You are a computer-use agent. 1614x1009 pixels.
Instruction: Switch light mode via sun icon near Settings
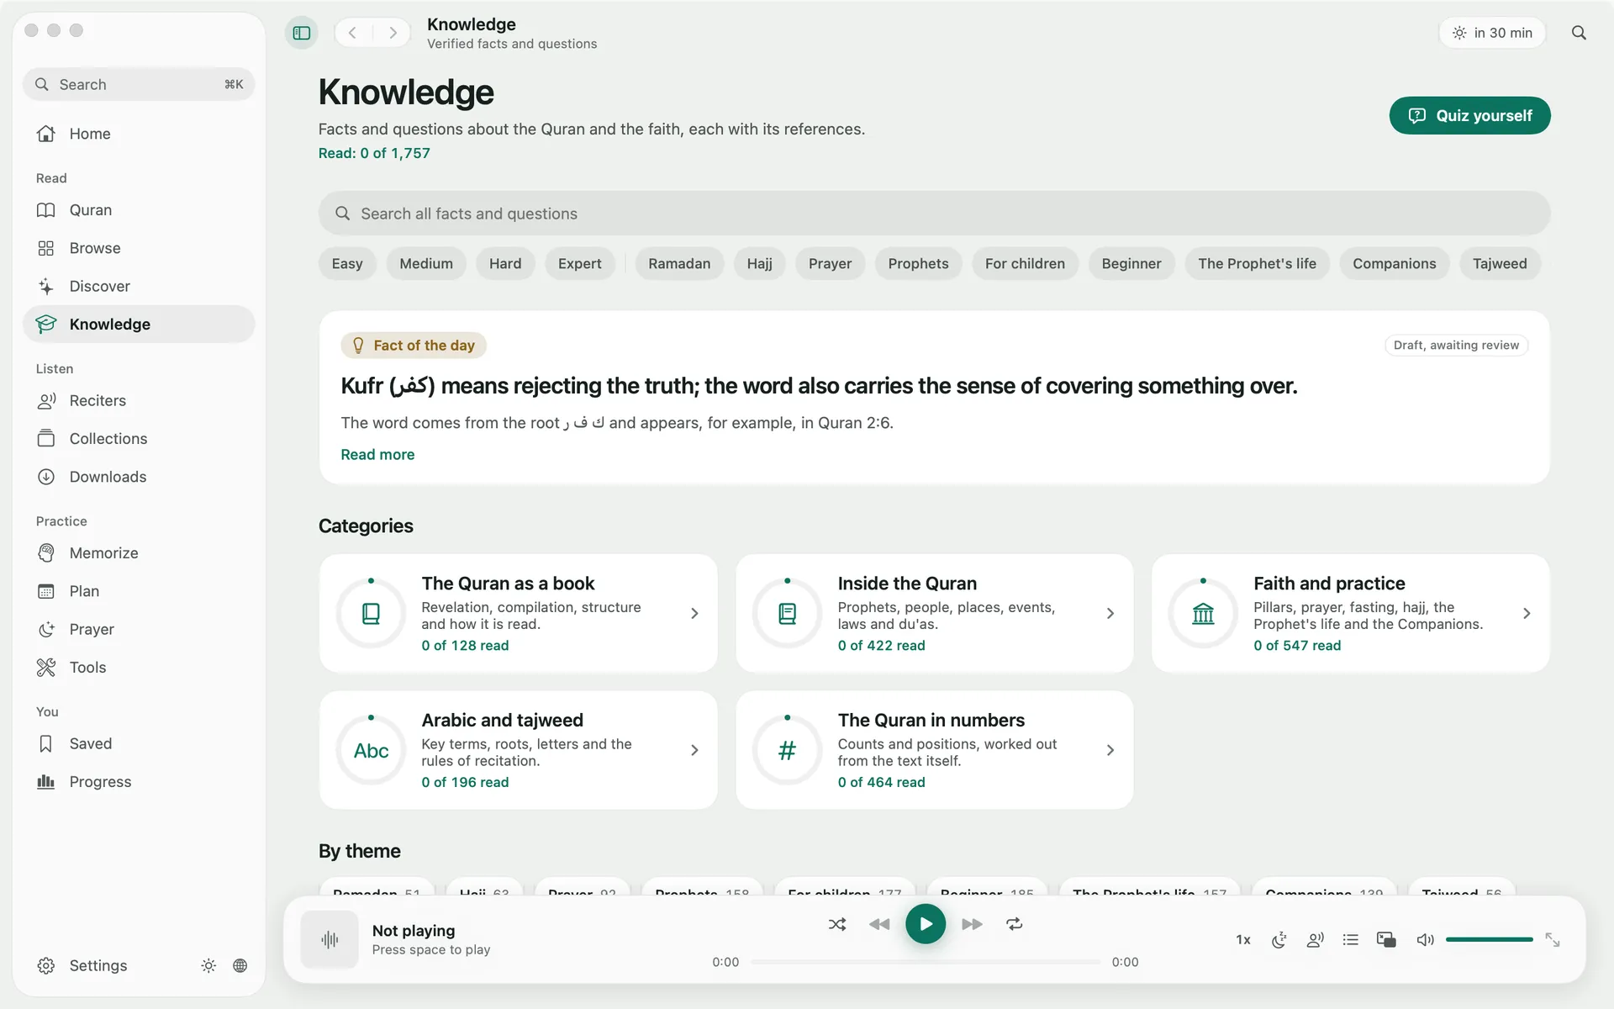[x=208, y=965]
